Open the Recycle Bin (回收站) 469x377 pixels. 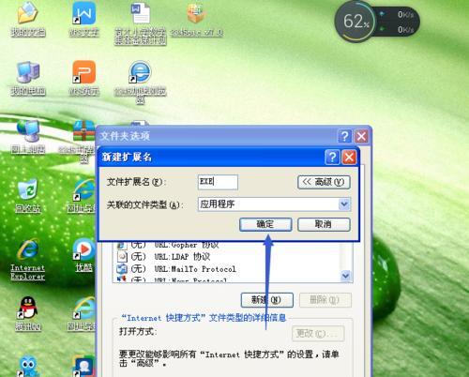(x=28, y=196)
